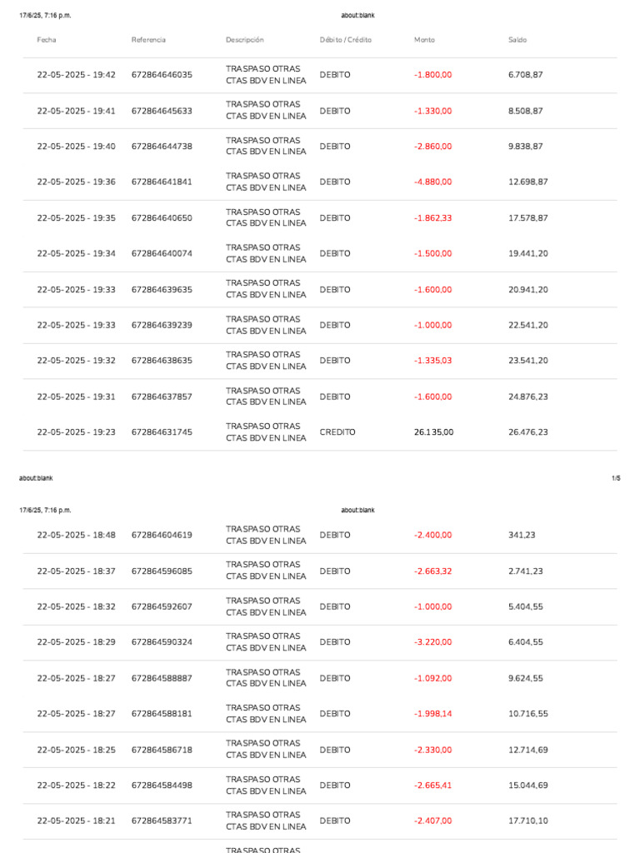Select reference 672864631745

click(x=162, y=432)
